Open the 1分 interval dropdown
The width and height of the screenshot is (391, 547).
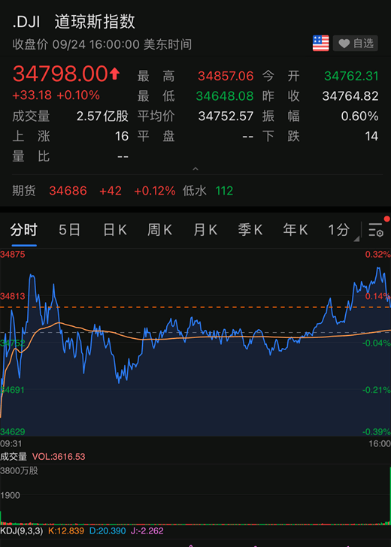tap(338, 230)
